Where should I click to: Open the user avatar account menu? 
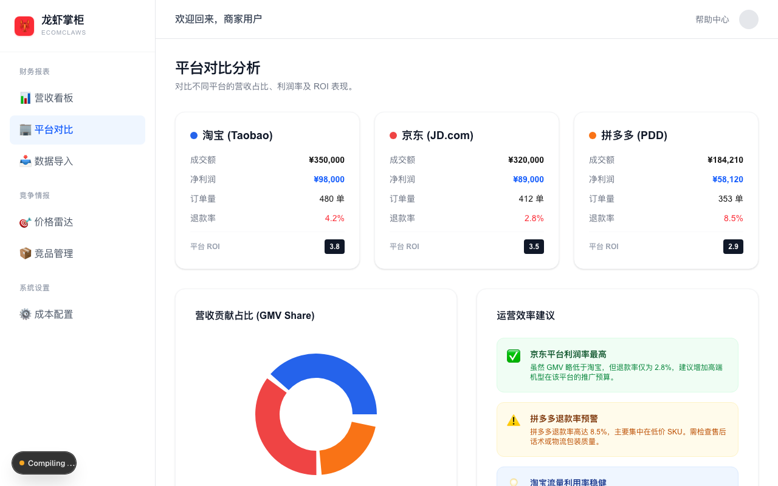(x=749, y=19)
